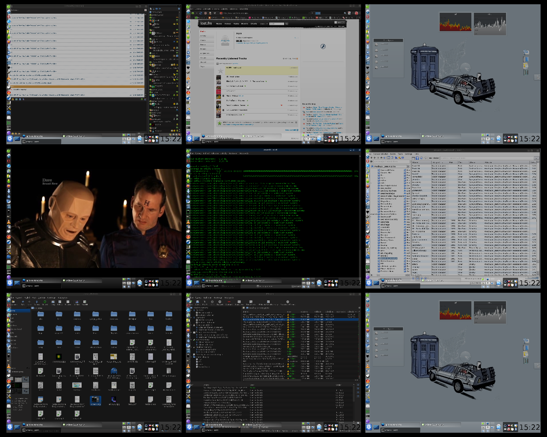Screen dimensions: 547x437
Task: Click red Adblock Plus icon in browser toolbar
Action: 356,13
